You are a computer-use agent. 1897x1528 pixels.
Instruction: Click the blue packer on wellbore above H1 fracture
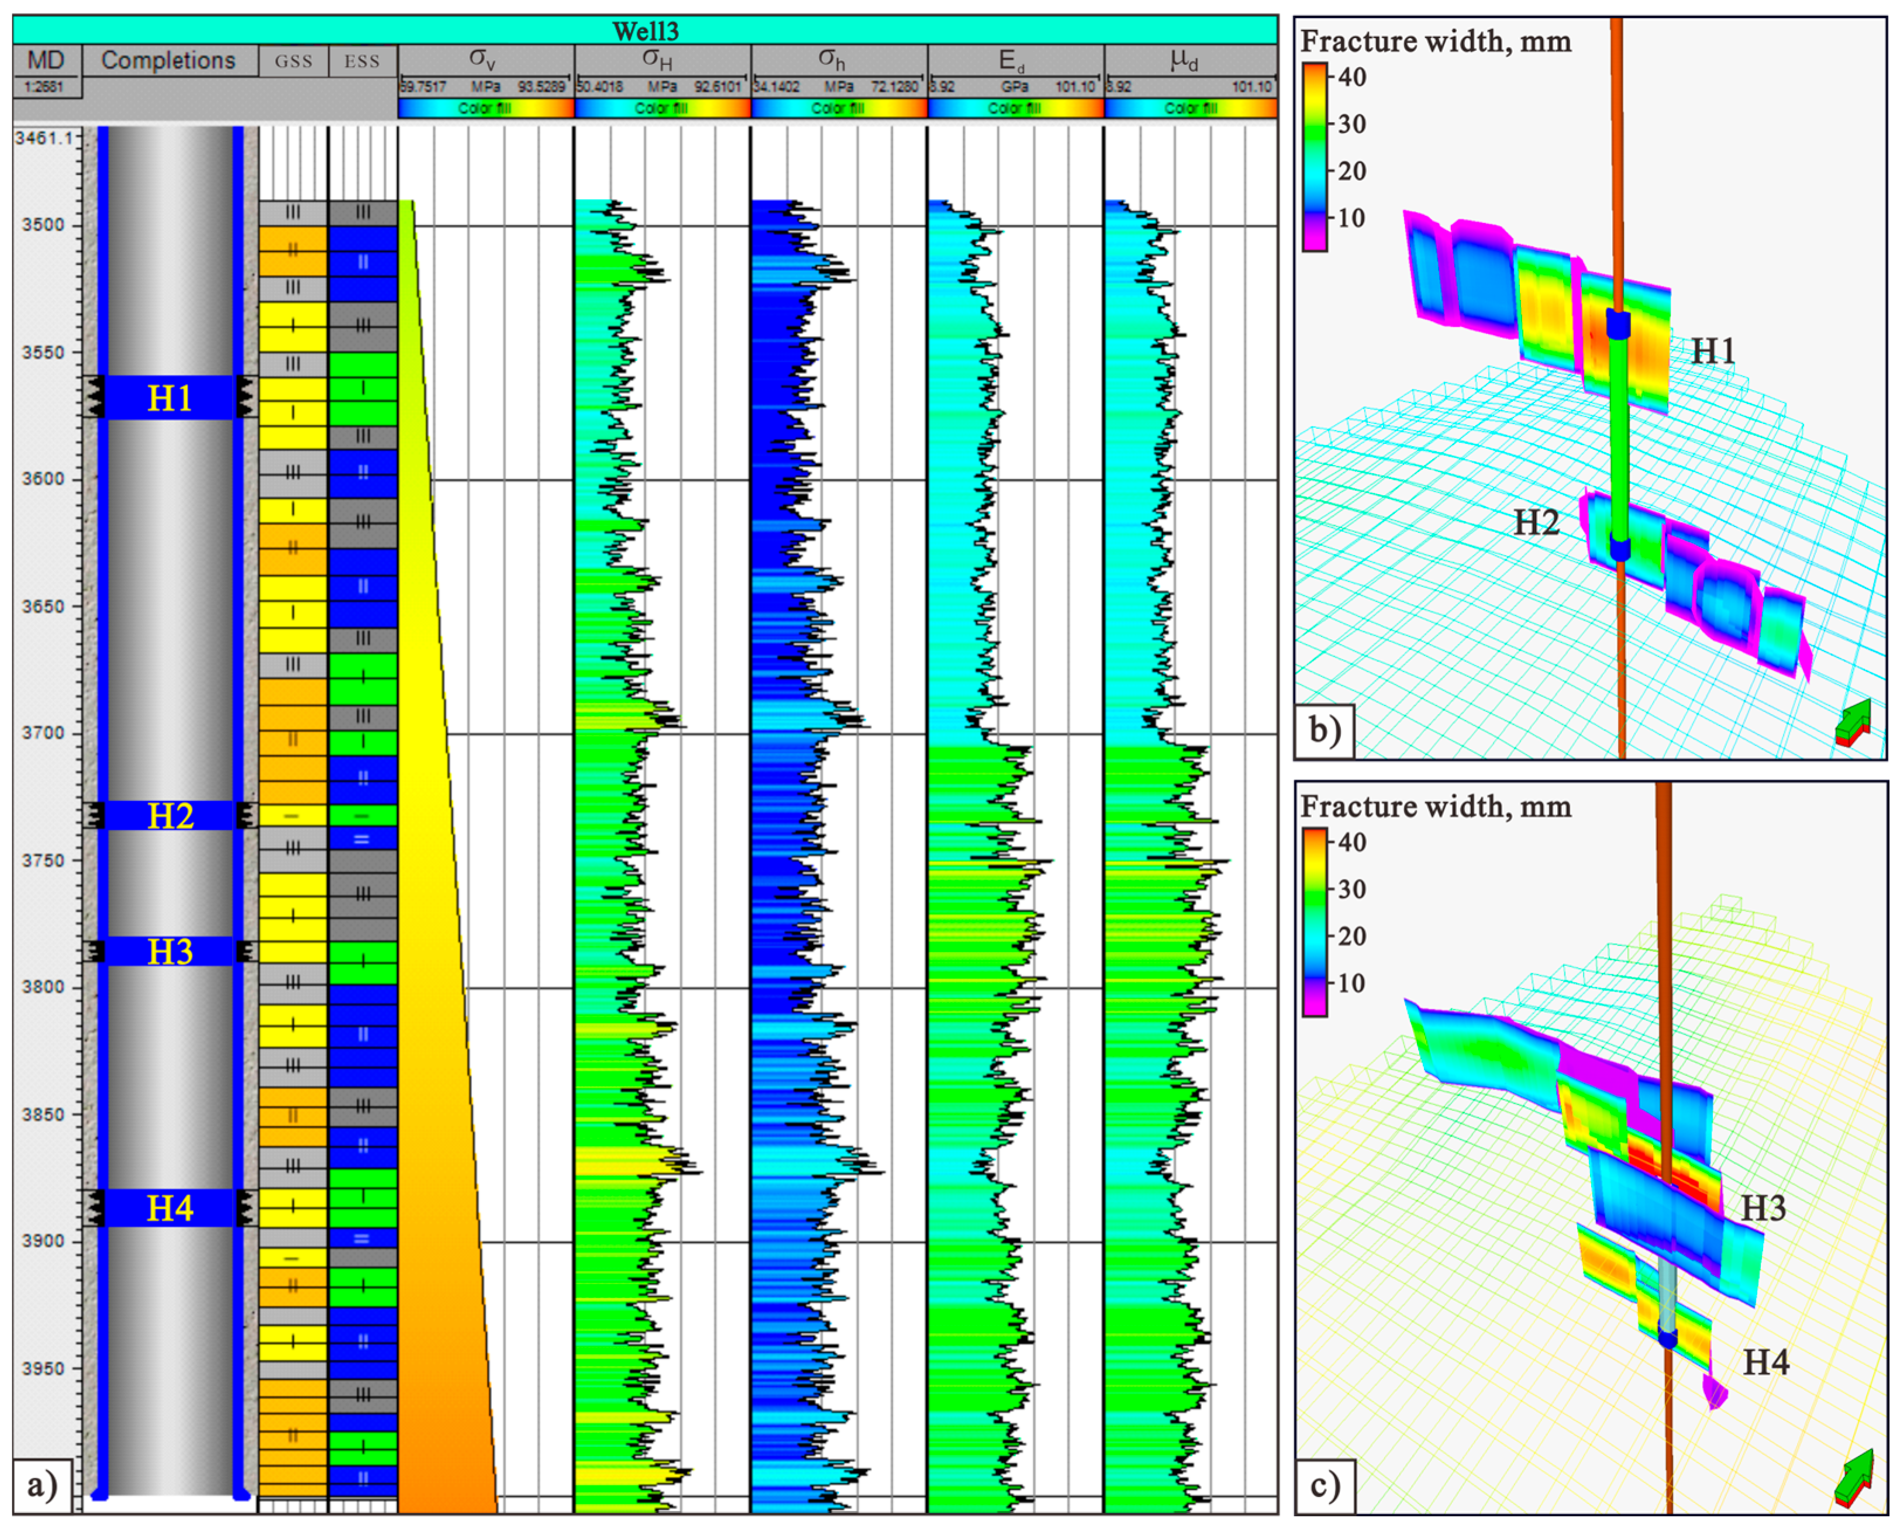[1618, 324]
